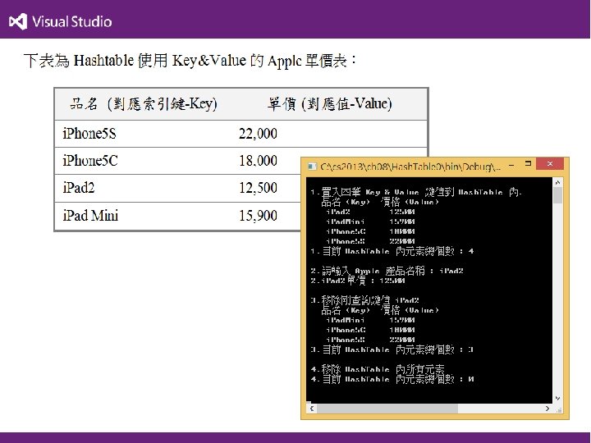The height and width of the screenshot is (443, 591).
Task: Click the Visual Studio logo icon
Action: pos(18,21)
